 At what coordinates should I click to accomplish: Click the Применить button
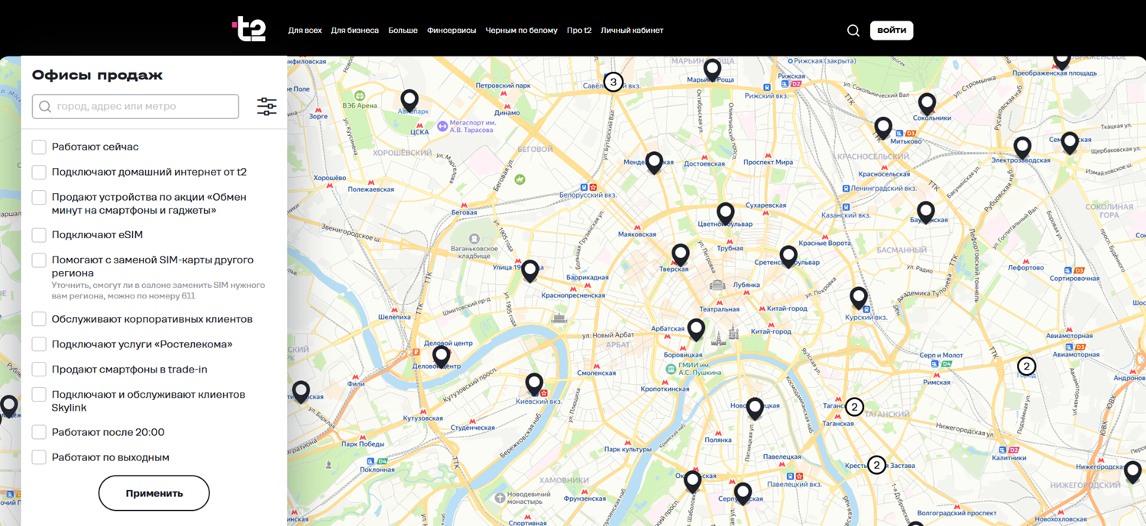tap(154, 493)
